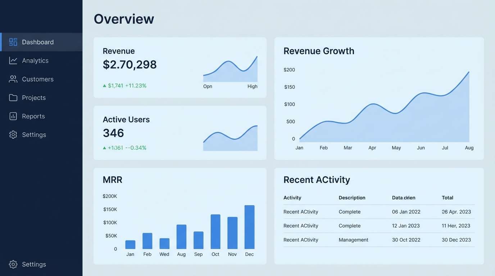Click the Description column header

352,198
